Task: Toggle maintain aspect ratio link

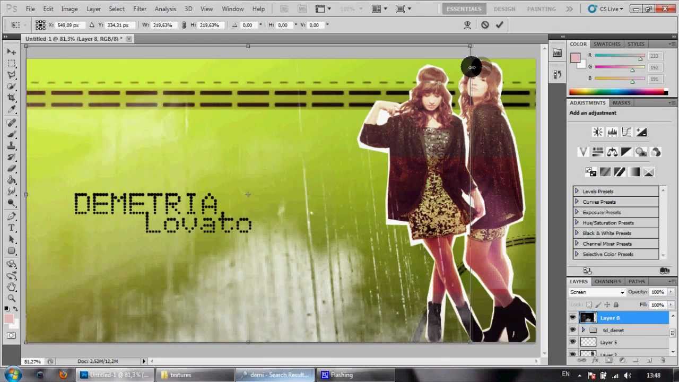Action: (x=184, y=25)
